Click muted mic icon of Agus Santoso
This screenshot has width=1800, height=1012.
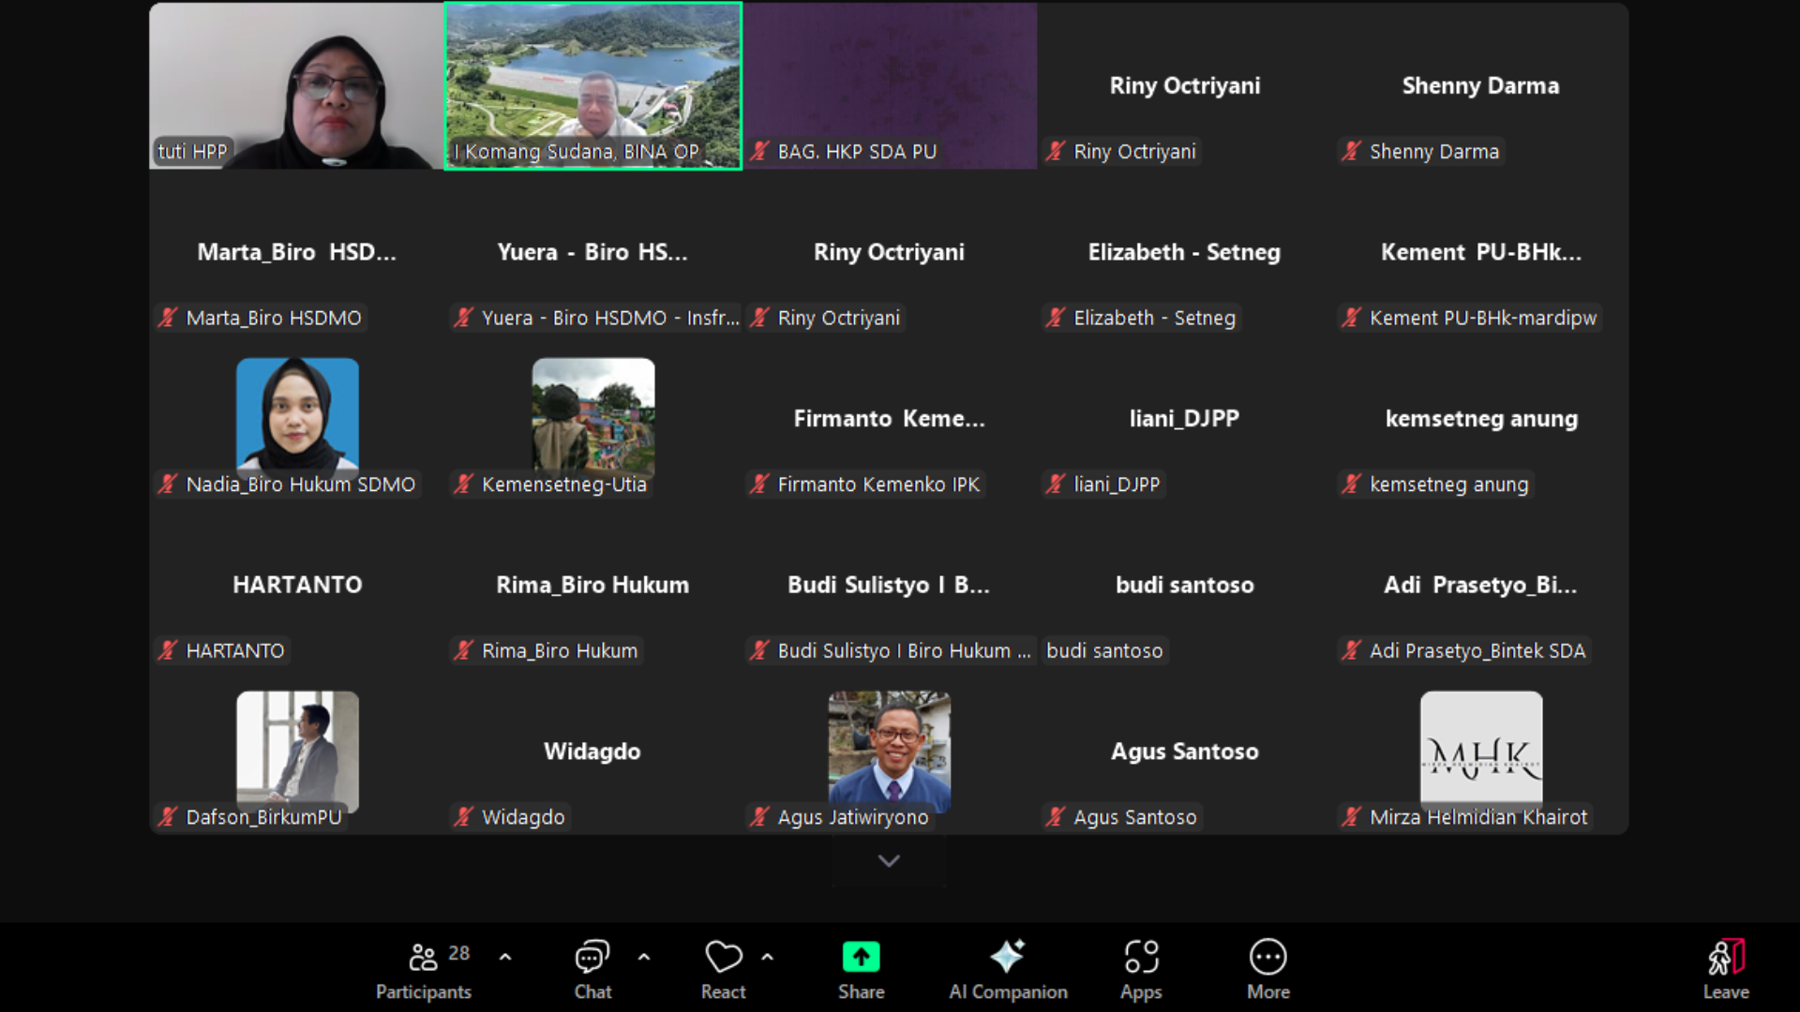click(x=1056, y=816)
